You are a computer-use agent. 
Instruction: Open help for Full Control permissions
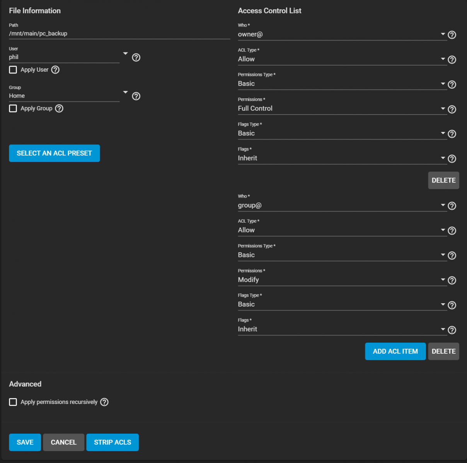click(x=452, y=109)
